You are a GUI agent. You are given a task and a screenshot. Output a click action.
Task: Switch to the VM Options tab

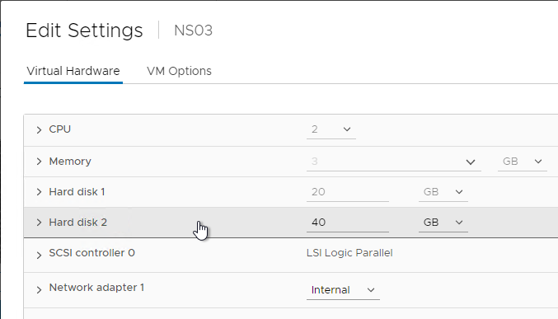click(179, 71)
